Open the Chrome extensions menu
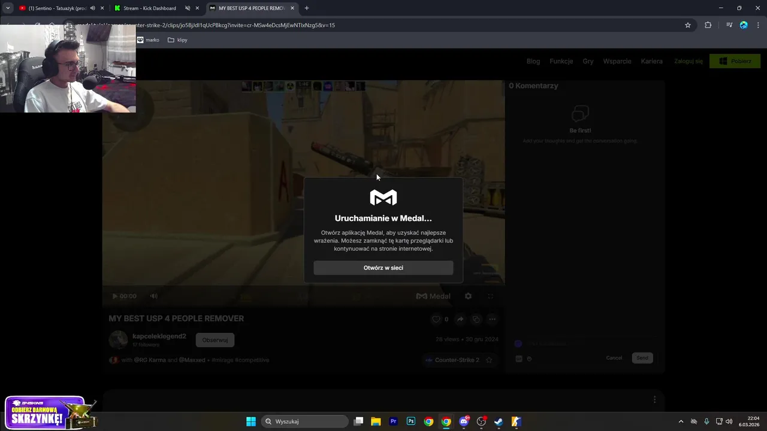Viewport: 767px width, 431px height. 708,25
